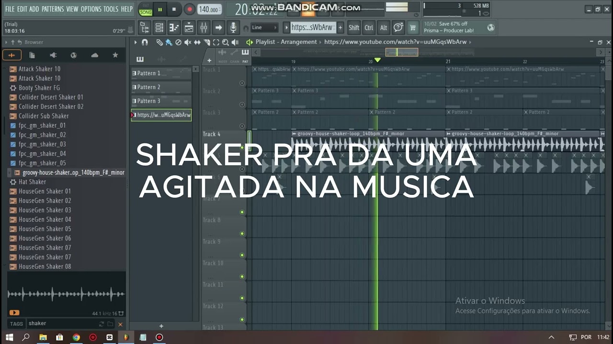This screenshot has height=344, width=613.
Task: Mute Track 2 via its circle
Action: click(x=242, y=105)
